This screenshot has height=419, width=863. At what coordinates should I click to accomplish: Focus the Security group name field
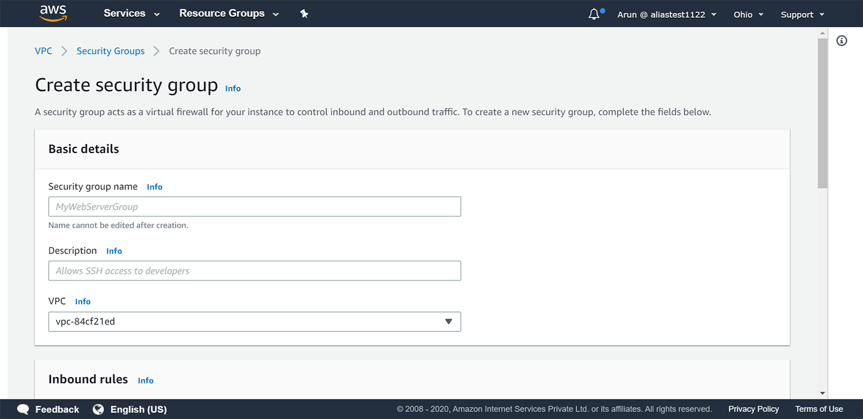pos(255,207)
